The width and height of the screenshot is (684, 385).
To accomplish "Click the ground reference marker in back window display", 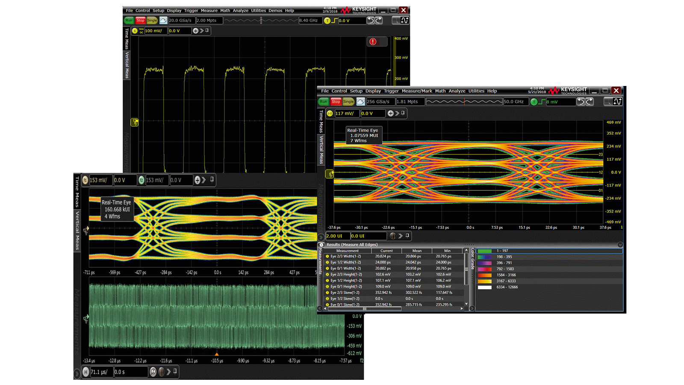I will pyautogui.click(x=135, y=122).
